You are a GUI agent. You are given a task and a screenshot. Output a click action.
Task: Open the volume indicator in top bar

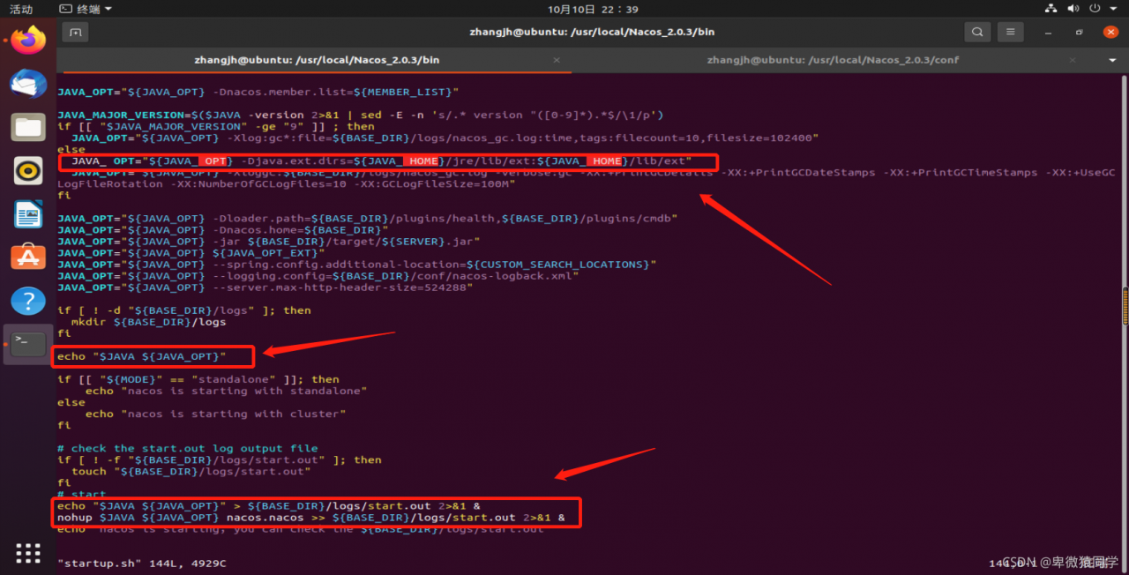pyautogui.click(x=1074, y=9)
